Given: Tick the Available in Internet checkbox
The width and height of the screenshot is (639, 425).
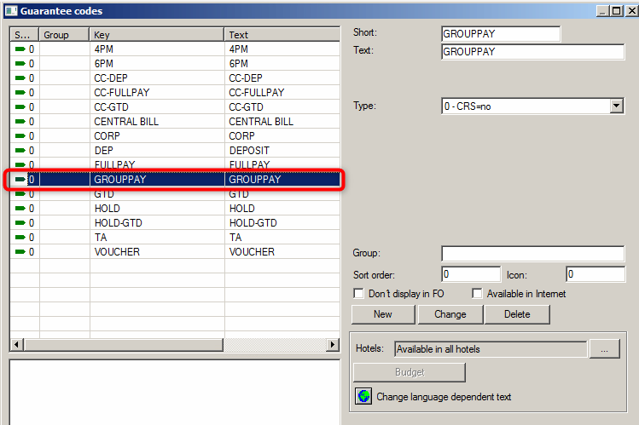Looking at the screenshot, I should point(478,294).
